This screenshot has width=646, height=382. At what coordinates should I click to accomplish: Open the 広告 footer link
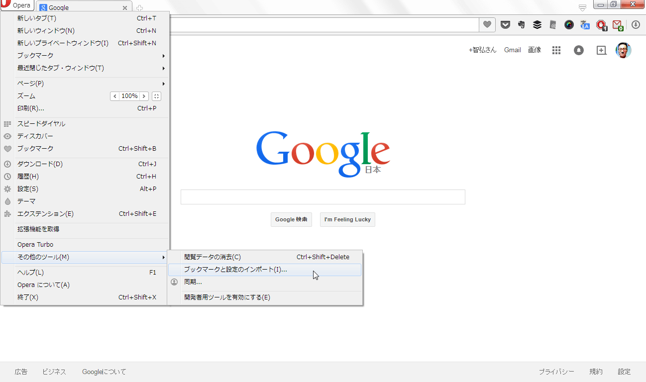[x=21, y=372]
